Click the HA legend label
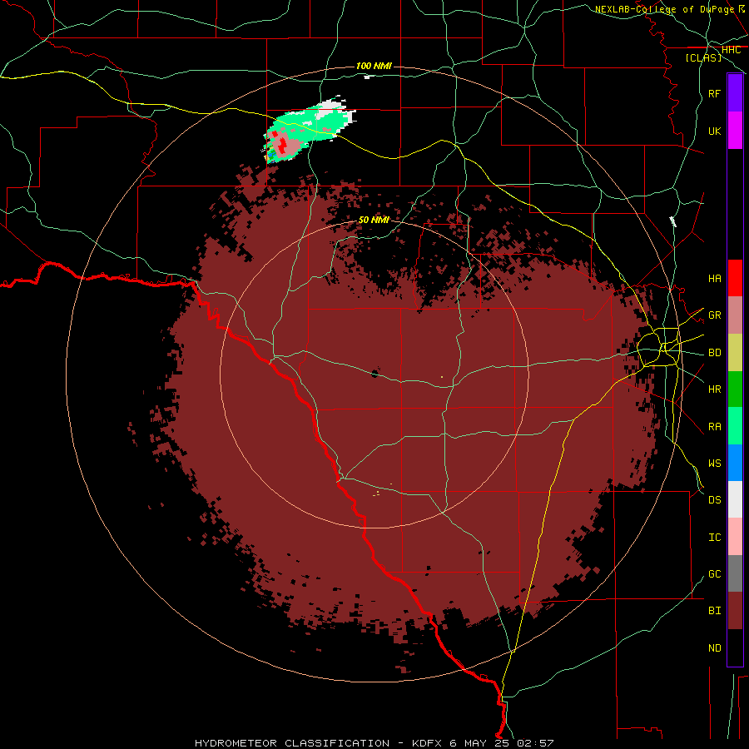The width and height of the screenshot is (749, 749). (x=714, y=278)
